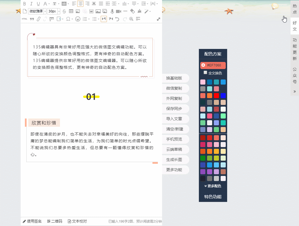Open the 配色方案 panel header

(x=213, y=54)
